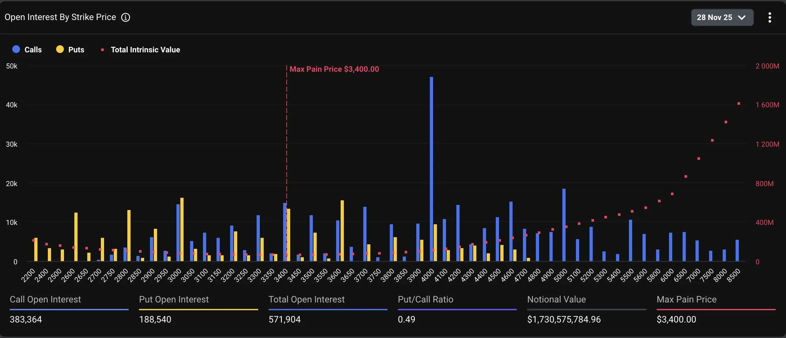This screenshot has height=338, width=786.
Task: Toggle the Calls series in the legend
Action: (x=27, y=49)
